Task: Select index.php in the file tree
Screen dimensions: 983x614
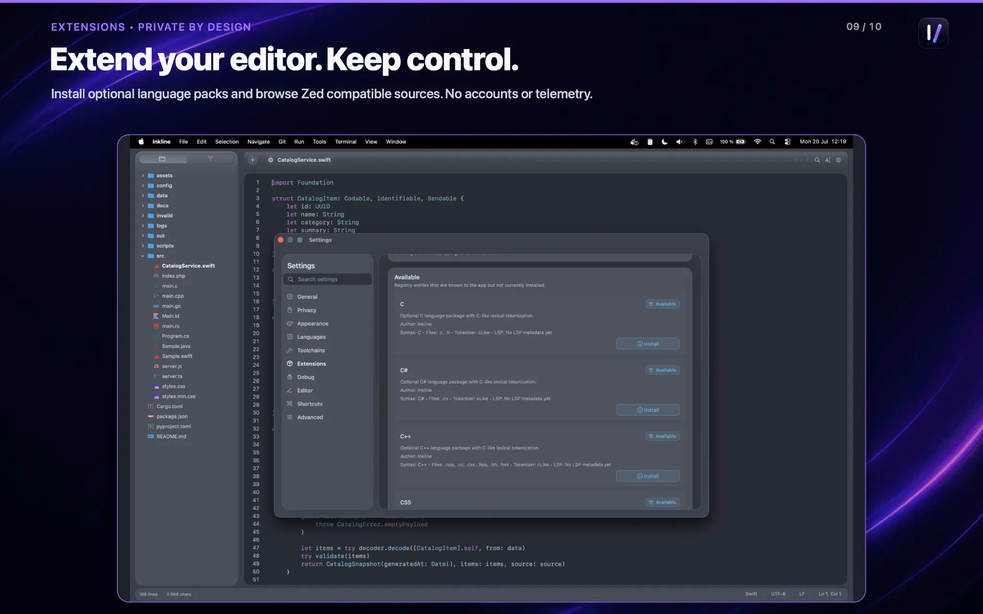Action: [173, 276]
